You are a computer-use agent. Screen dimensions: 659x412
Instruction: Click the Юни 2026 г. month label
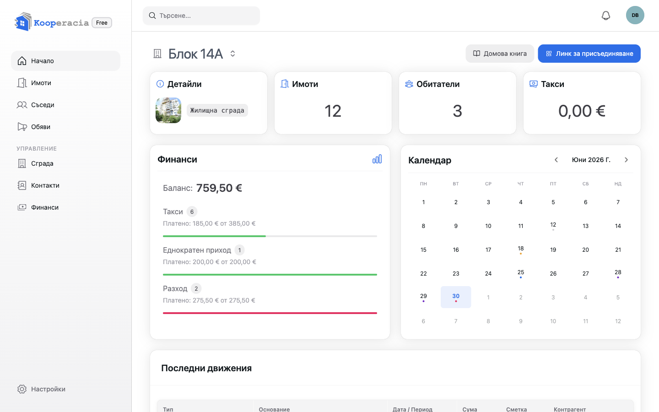(x=591, y=160)
